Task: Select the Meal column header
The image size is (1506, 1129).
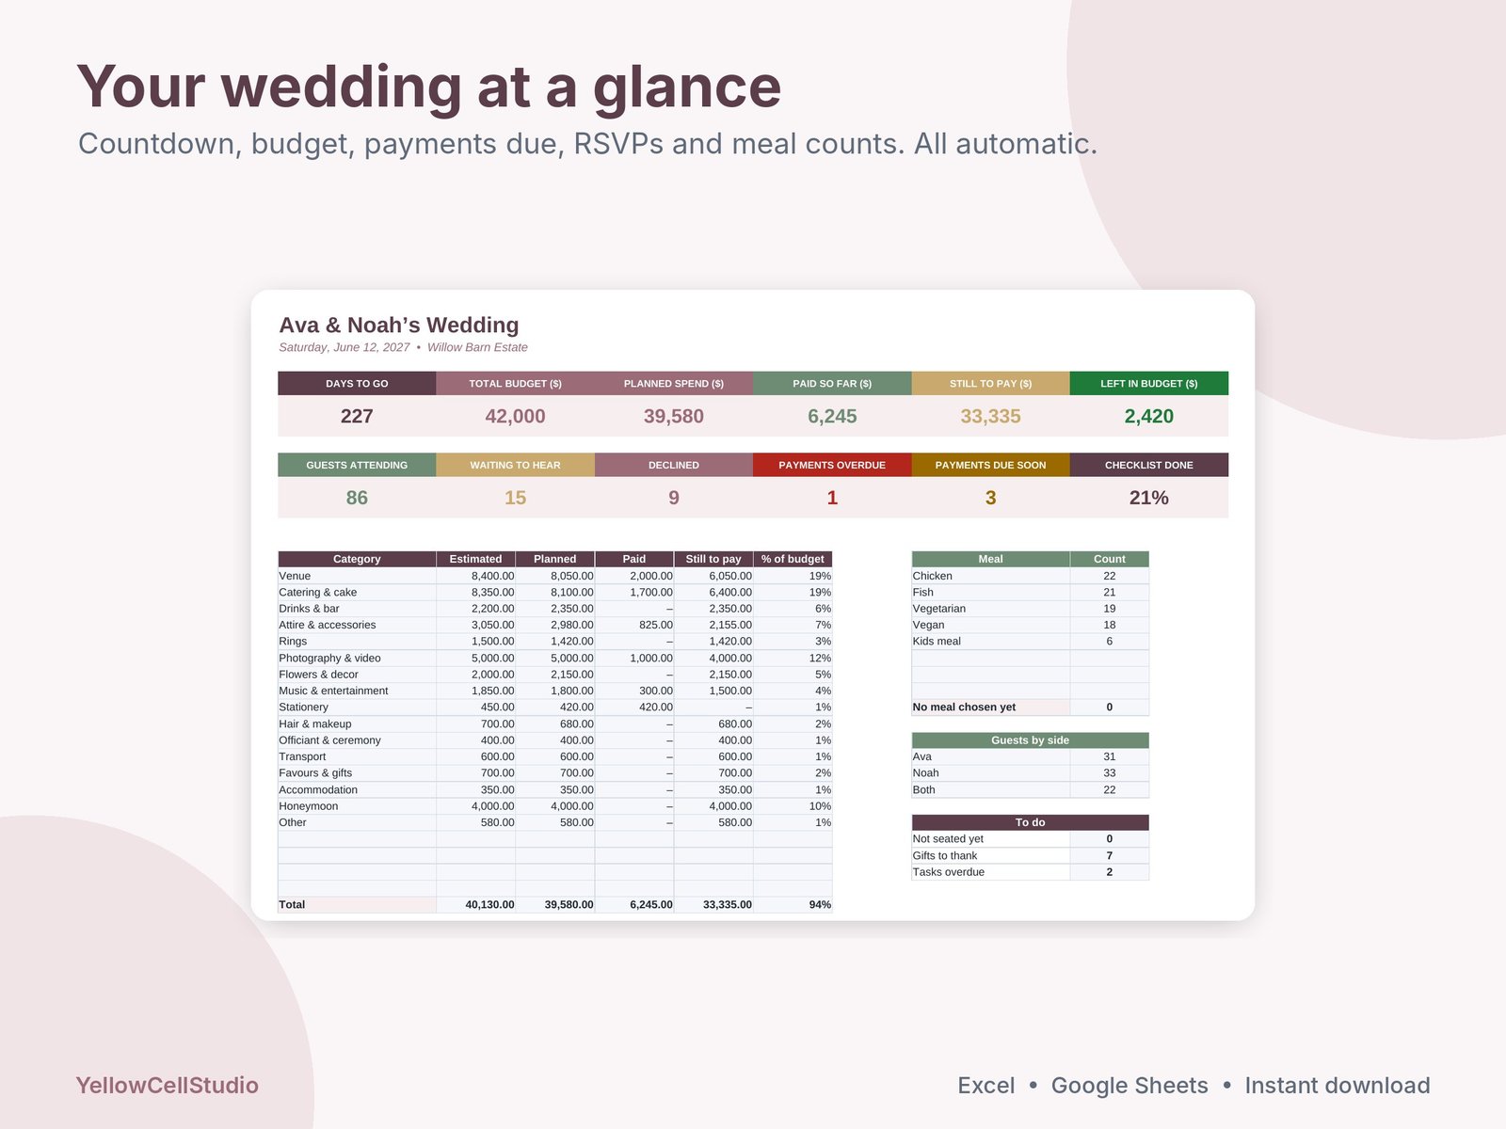Action: (x=990, y=559)
